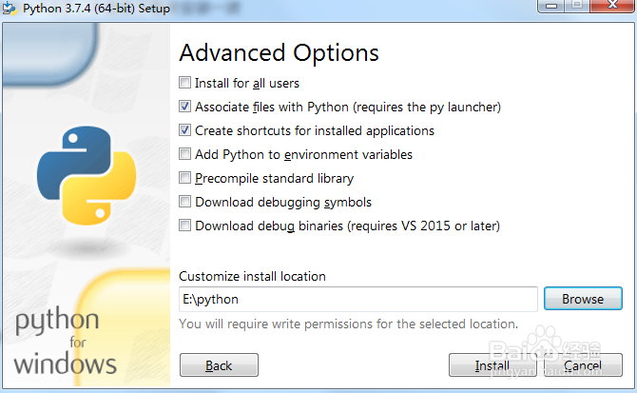Viewport: 637px width, 393px height.
Task: Start installation with Install button
Action: coord(492,365)
